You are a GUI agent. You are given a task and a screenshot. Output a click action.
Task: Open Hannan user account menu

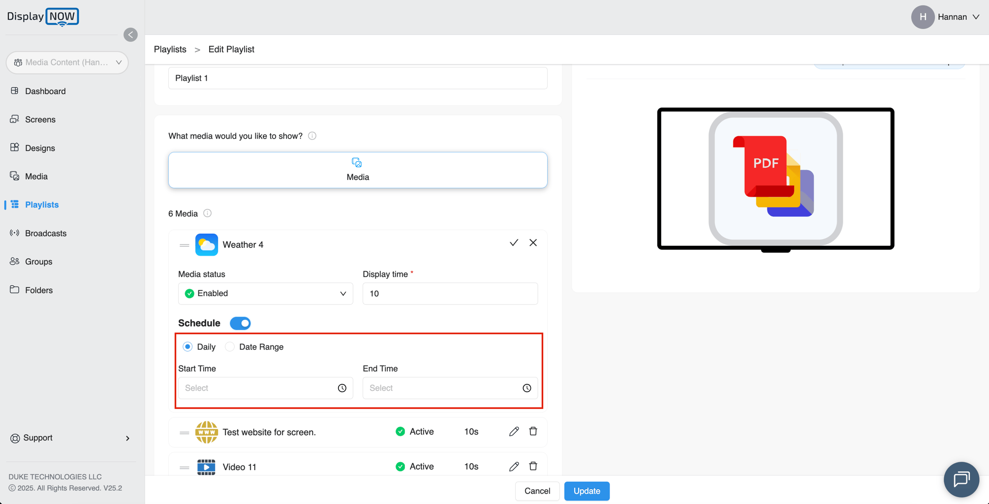946,17
